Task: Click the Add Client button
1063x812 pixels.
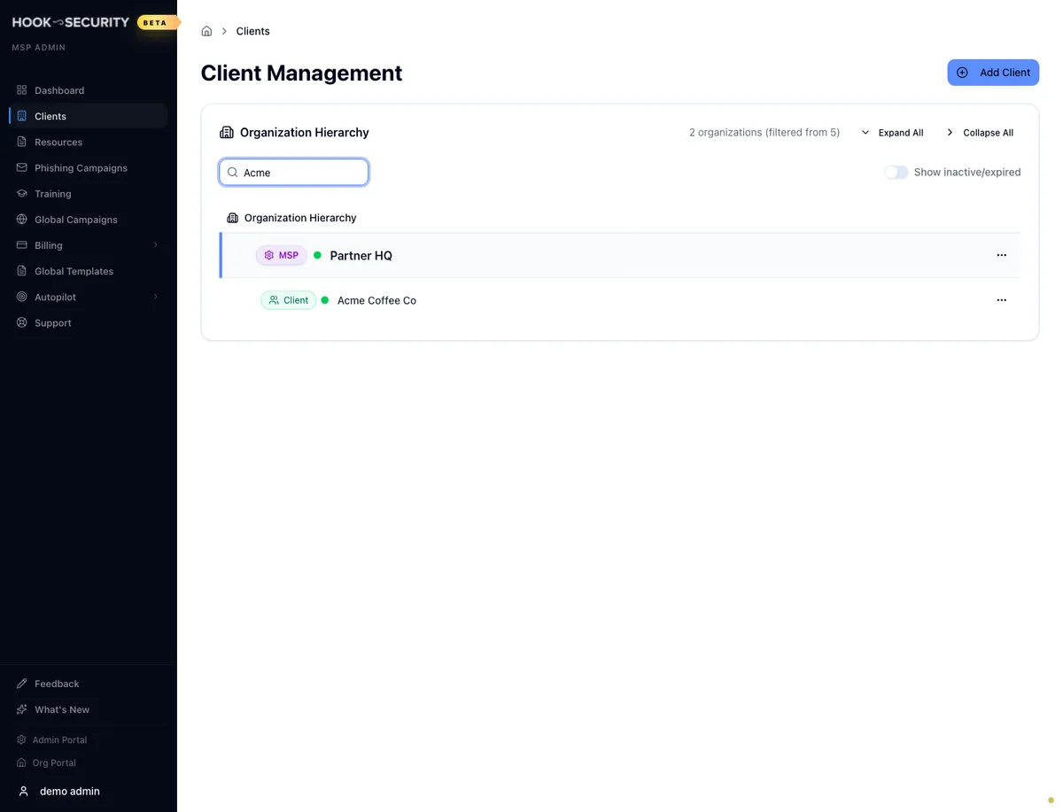Action: coord(993,73)
